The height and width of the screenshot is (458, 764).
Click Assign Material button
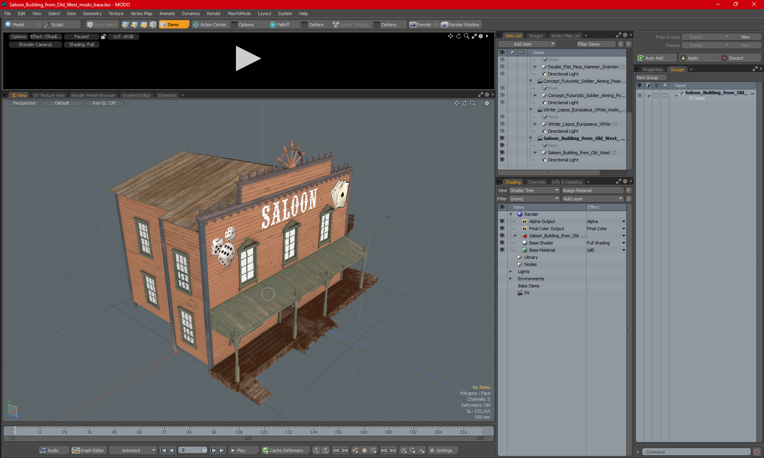pyautogui.click(x=592, y=190)
